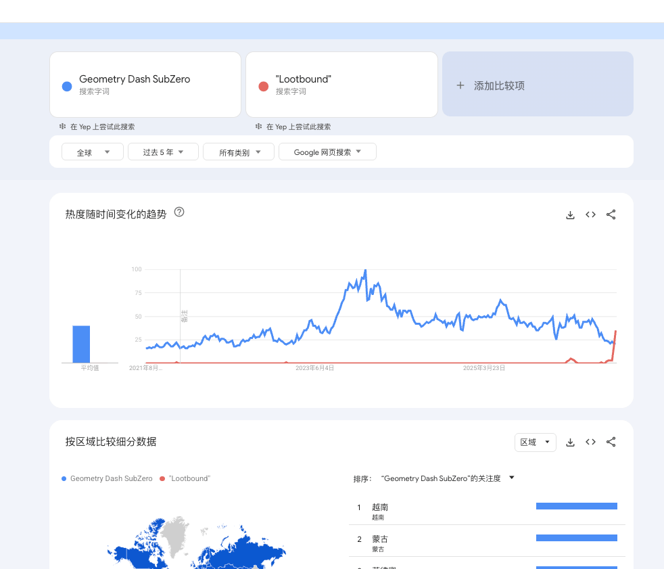Click the blue line peak at 100

[x=365, y=270]
